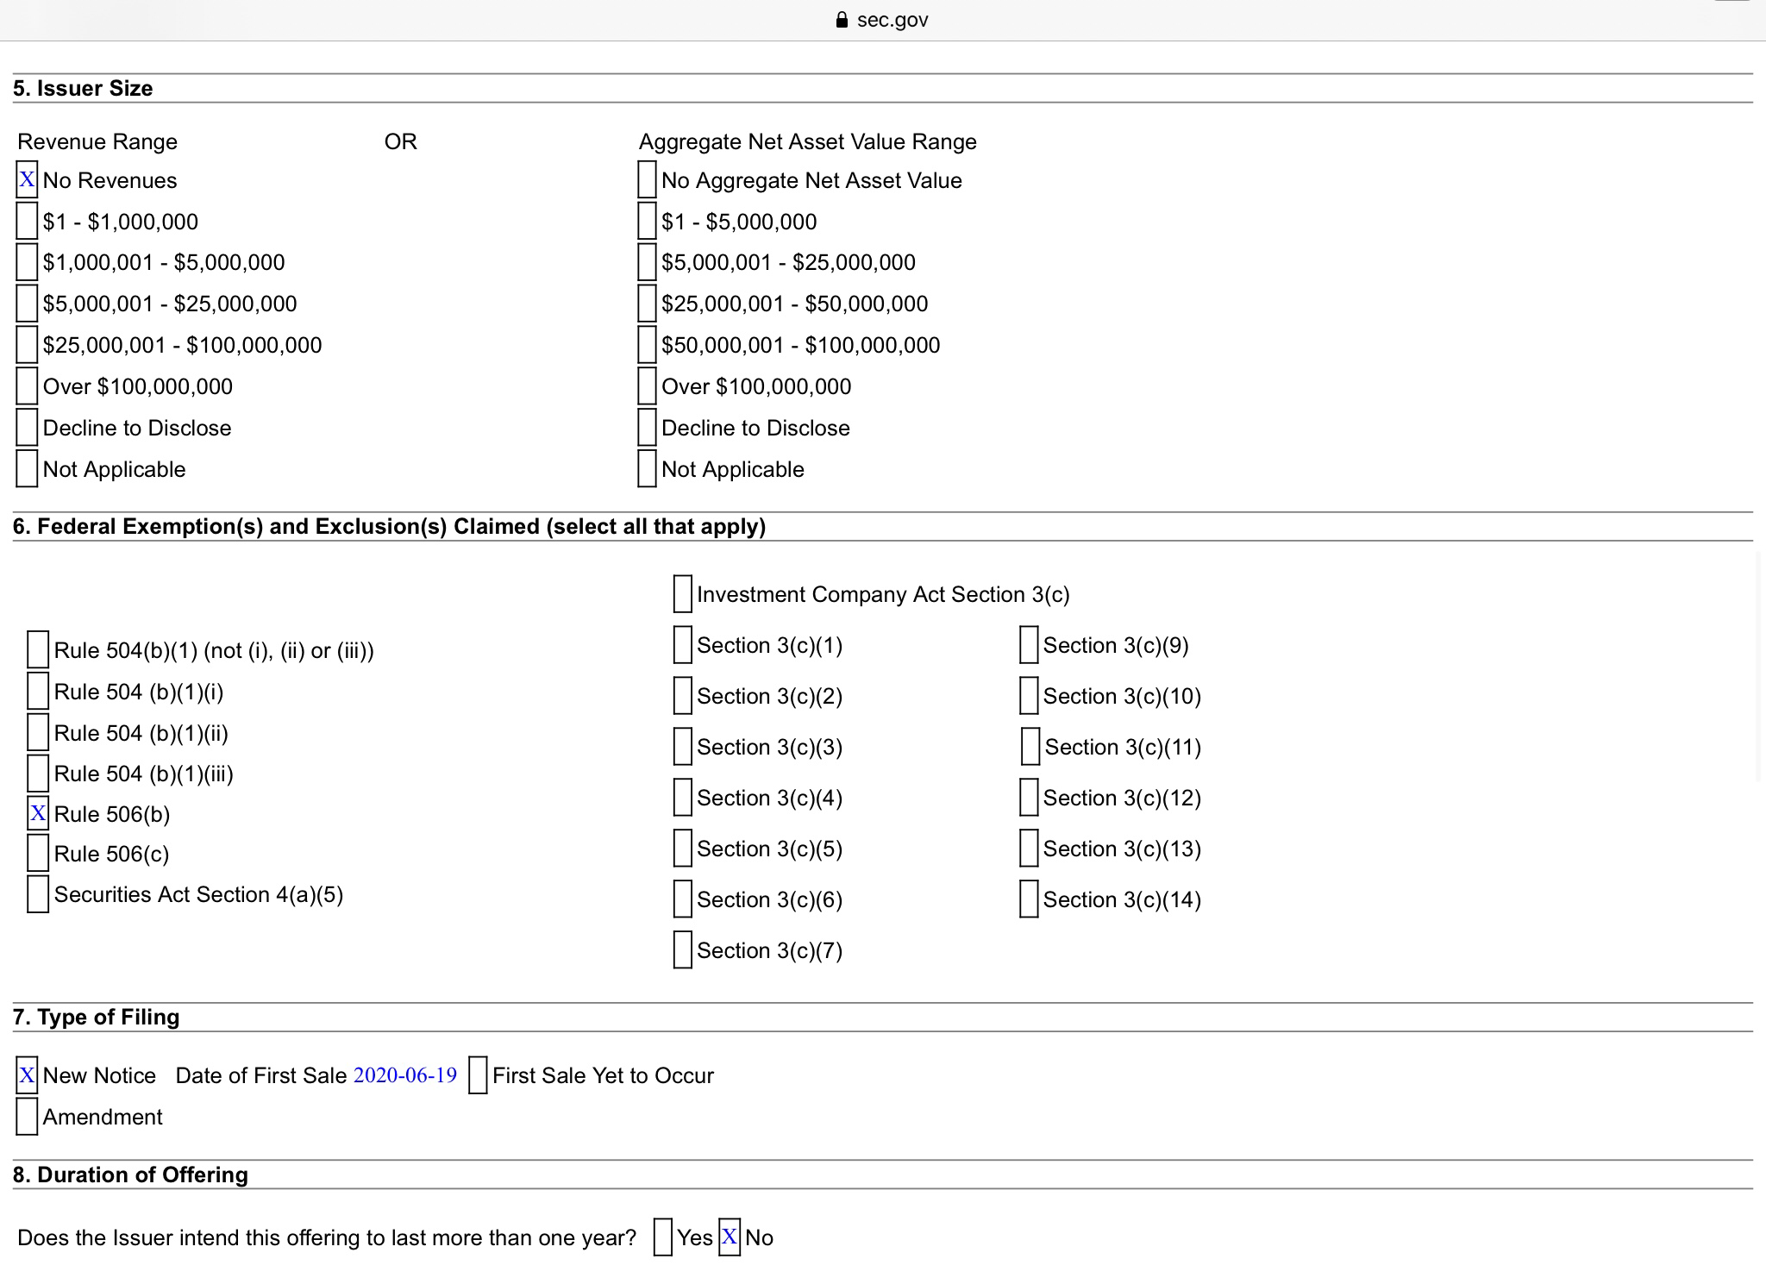This screenshot has height=1278, width=1766.
Task: Tick the Section 3(c)(3) checkbox
Action: pos(682,746)
